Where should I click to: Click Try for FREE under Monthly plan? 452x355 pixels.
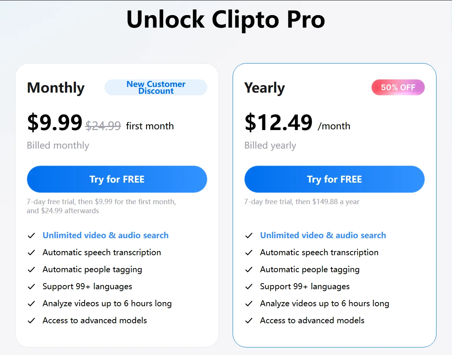coord(117,179)
